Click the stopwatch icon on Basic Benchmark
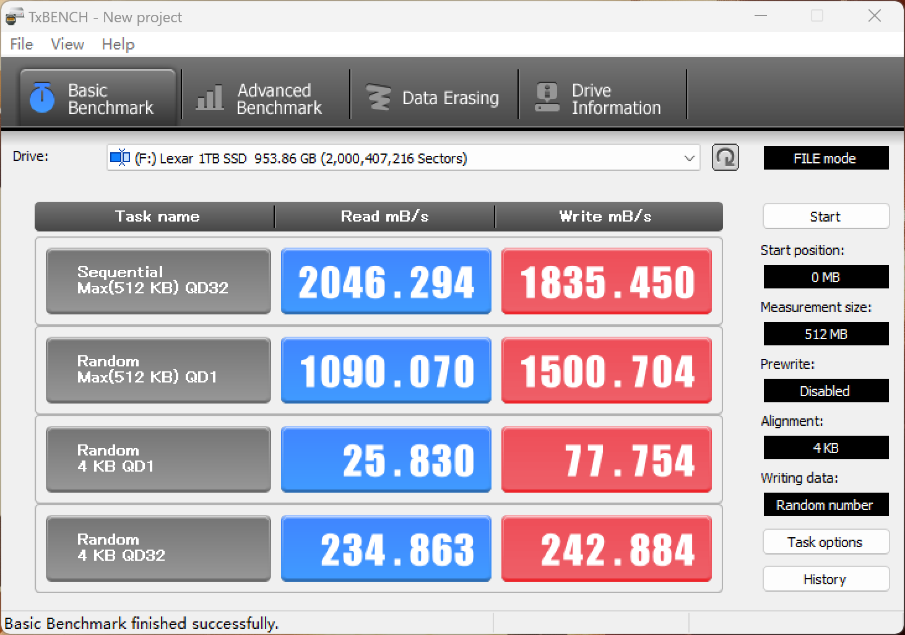Image resolution: width=905 pixels, height=635 pixels. tap(42, 98)
